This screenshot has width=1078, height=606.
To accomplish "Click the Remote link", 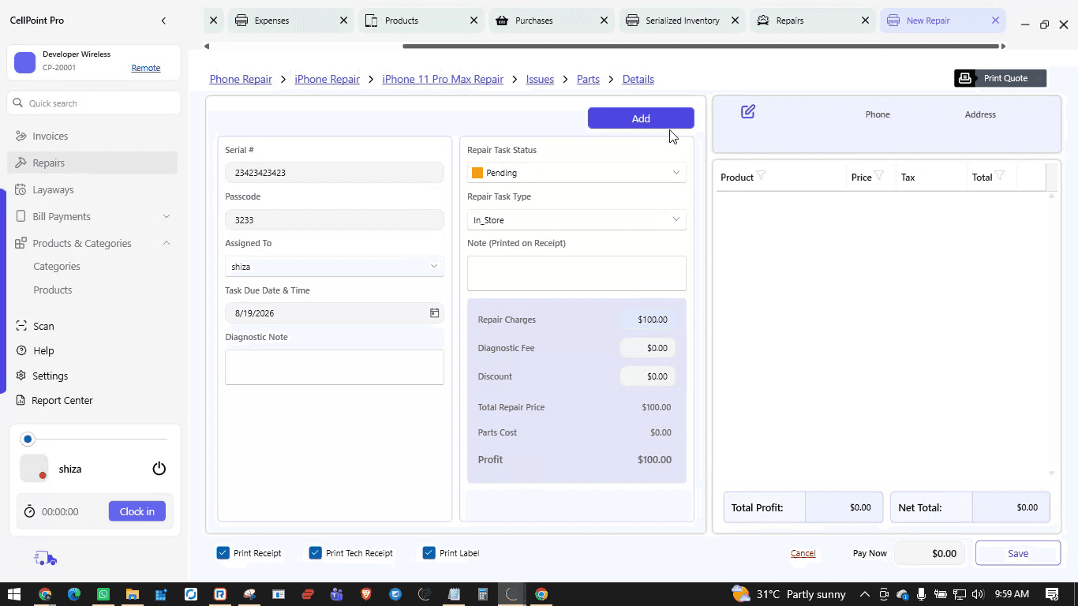I will 146,68.
